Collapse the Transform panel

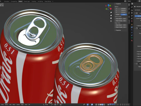point(115,4)
